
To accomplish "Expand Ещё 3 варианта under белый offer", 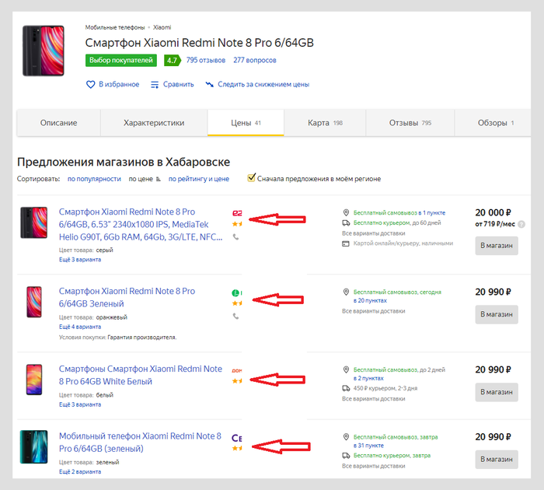I will pyautogui.click(x=80, y=405).
